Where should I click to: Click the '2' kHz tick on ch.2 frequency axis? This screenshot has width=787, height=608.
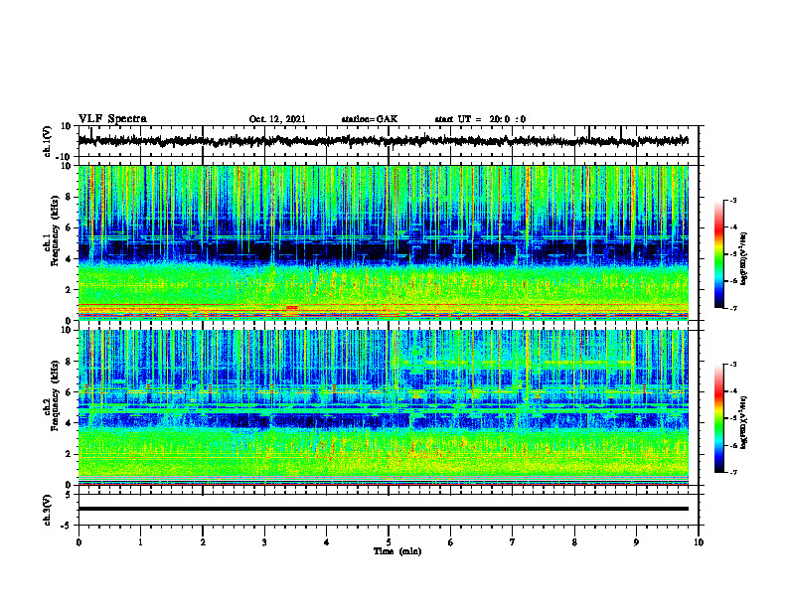[70, 454]
